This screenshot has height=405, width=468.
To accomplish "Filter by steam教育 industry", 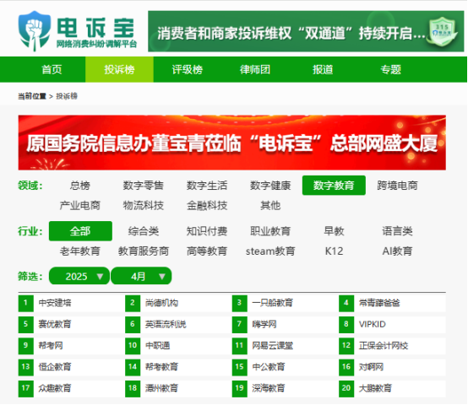I will 270,251.
